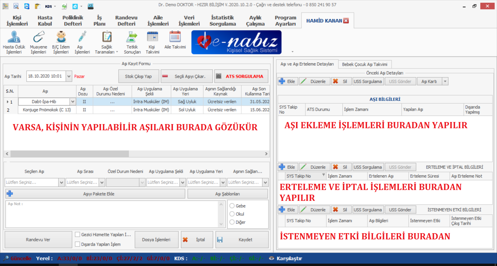
Task: Switch to Bebek Çocuk Aşı Takvimi tab
Action: tap(364, 64)
